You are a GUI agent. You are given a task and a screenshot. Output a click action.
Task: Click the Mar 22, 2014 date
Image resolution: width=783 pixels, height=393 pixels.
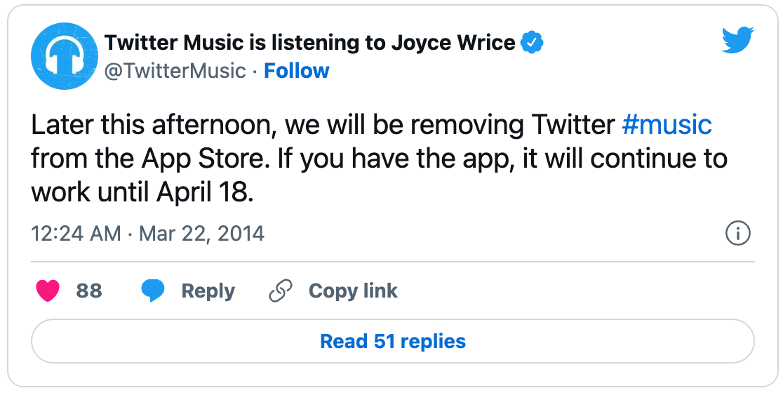[x=202, y=234]
